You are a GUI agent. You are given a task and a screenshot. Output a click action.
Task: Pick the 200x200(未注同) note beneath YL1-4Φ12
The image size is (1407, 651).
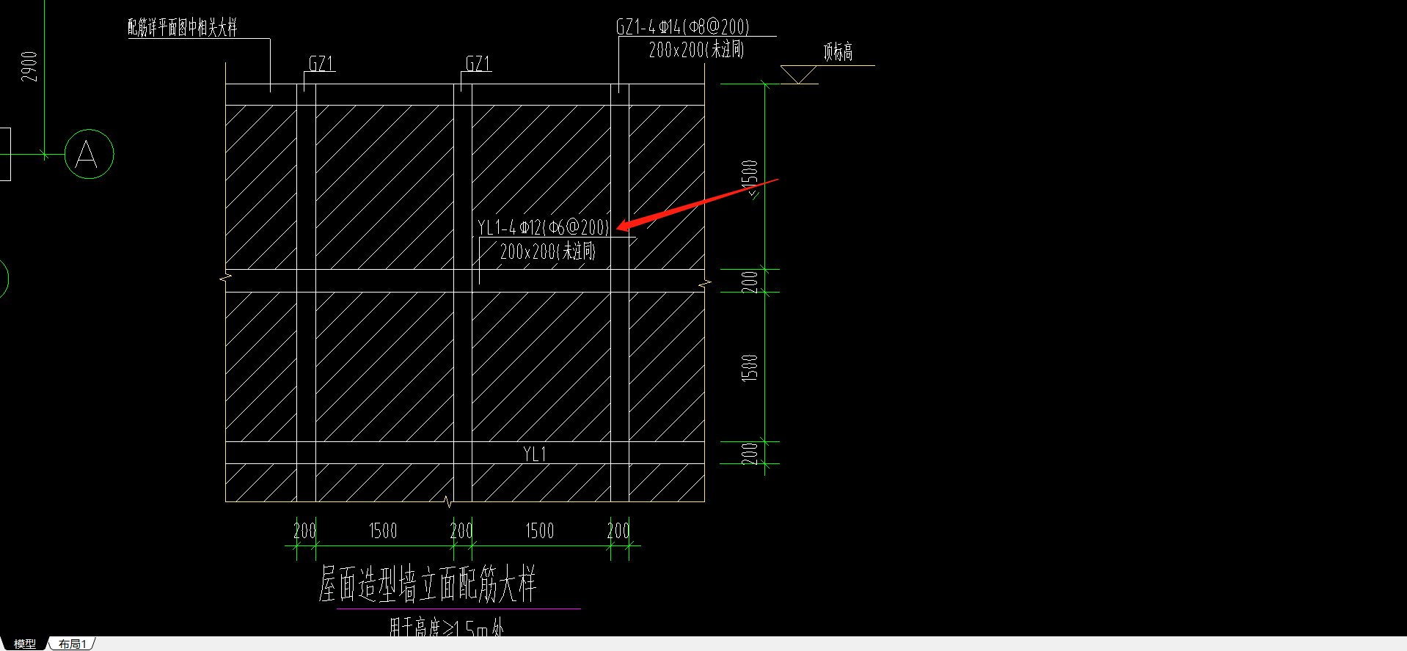click(x=547, y=251)
